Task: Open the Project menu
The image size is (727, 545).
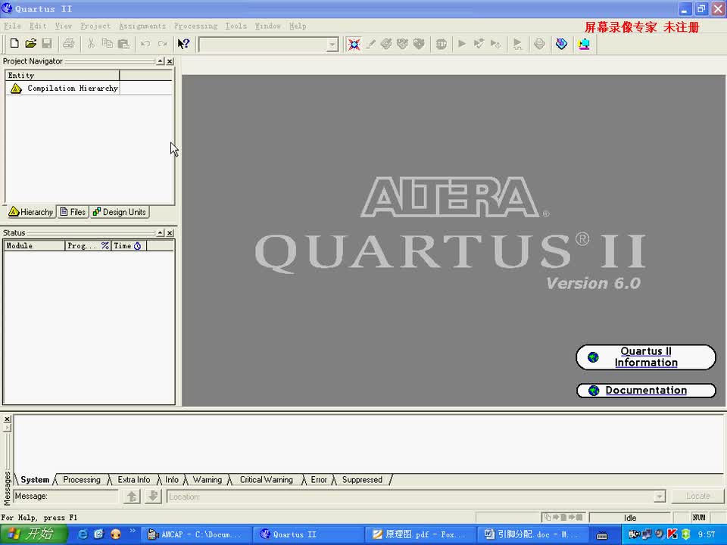Action: coord(95,26)
